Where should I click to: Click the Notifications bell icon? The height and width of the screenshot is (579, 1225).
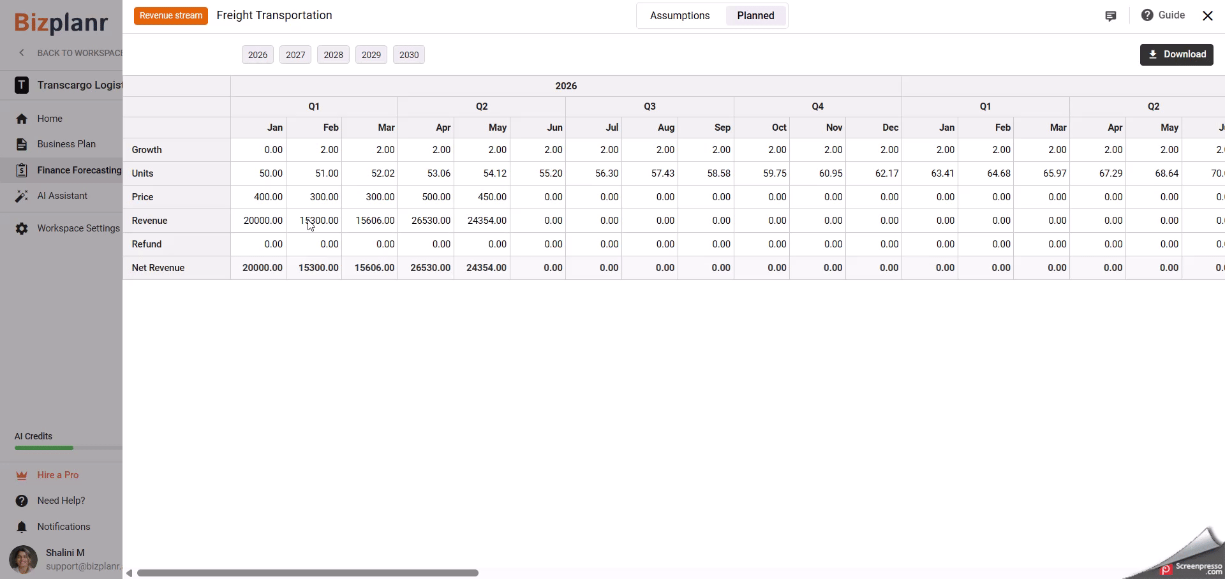22,527
